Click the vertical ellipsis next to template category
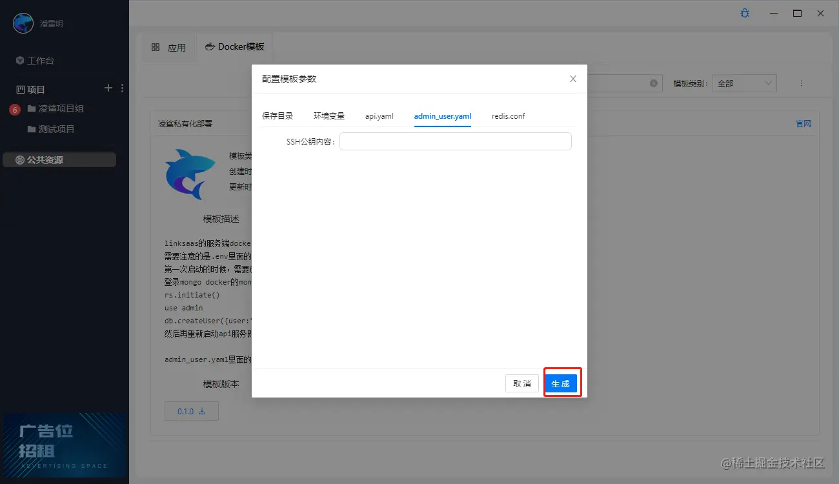 coord(802,83)
